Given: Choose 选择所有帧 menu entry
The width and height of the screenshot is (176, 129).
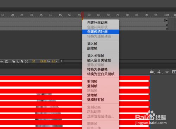Looking at the screenshot, I should tap(101, 100).
